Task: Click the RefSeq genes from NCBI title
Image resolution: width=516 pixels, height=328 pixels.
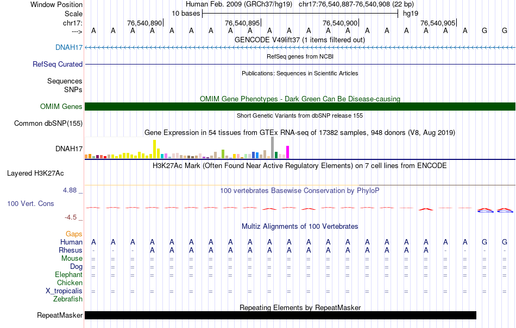Action: coord(300,56)
